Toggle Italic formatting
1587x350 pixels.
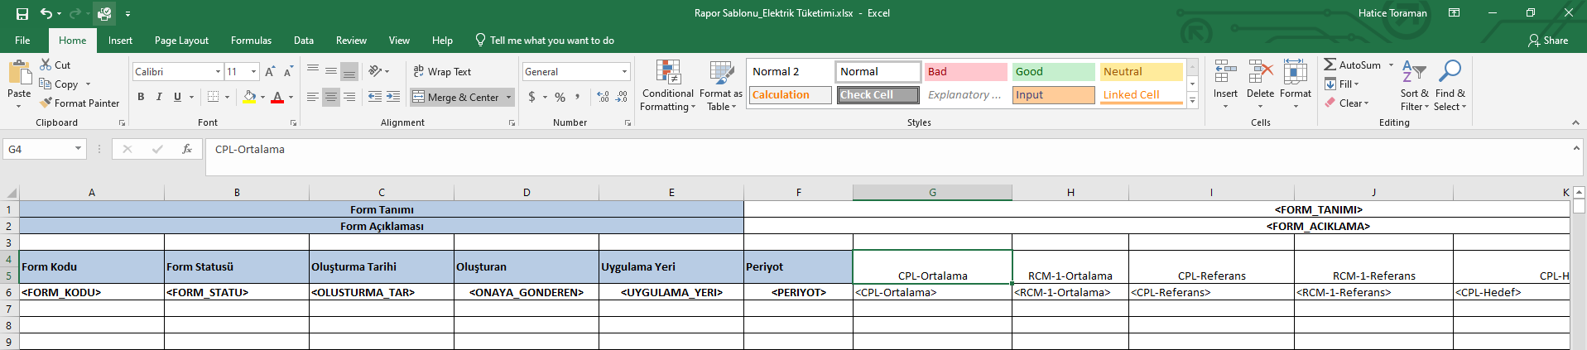click(159, 98)
